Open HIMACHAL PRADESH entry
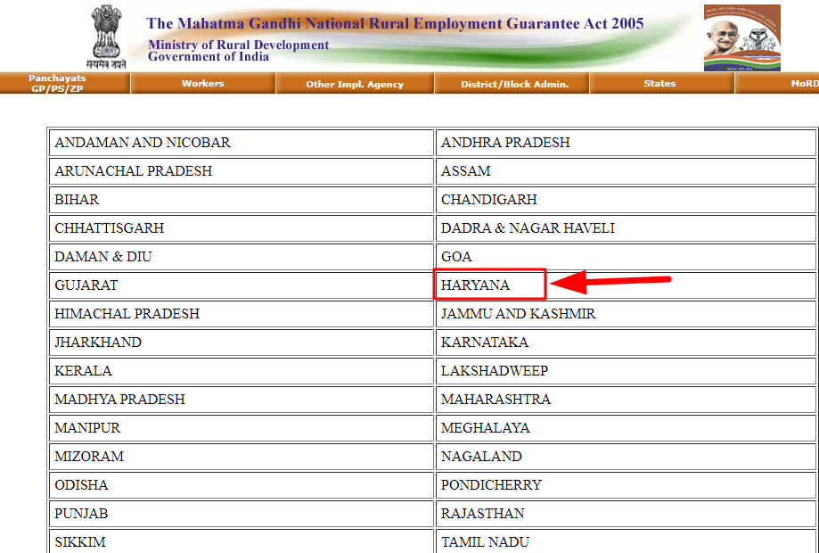The width and height of the screenshot is (819, 553). [127, 314]
